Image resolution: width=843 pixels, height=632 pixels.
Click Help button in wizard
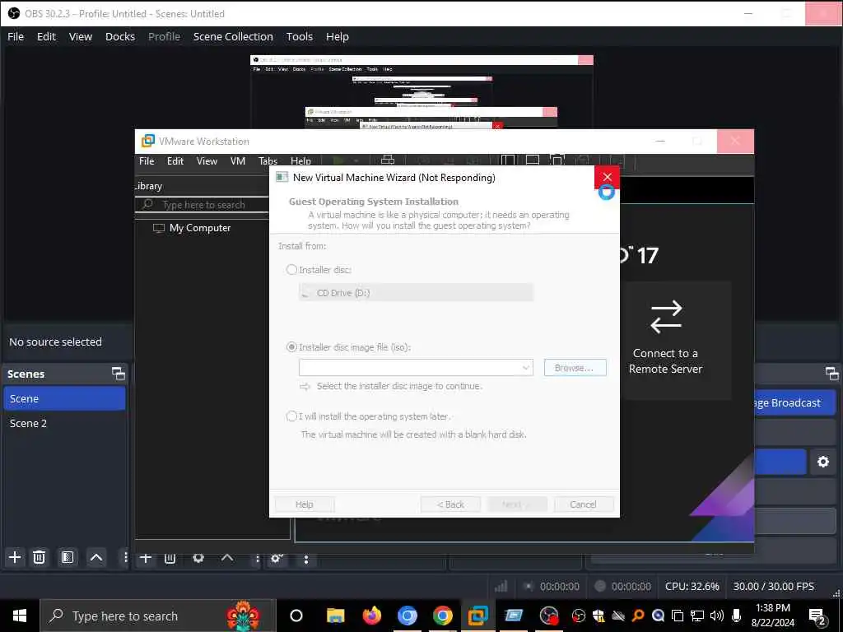coord(305,504)
